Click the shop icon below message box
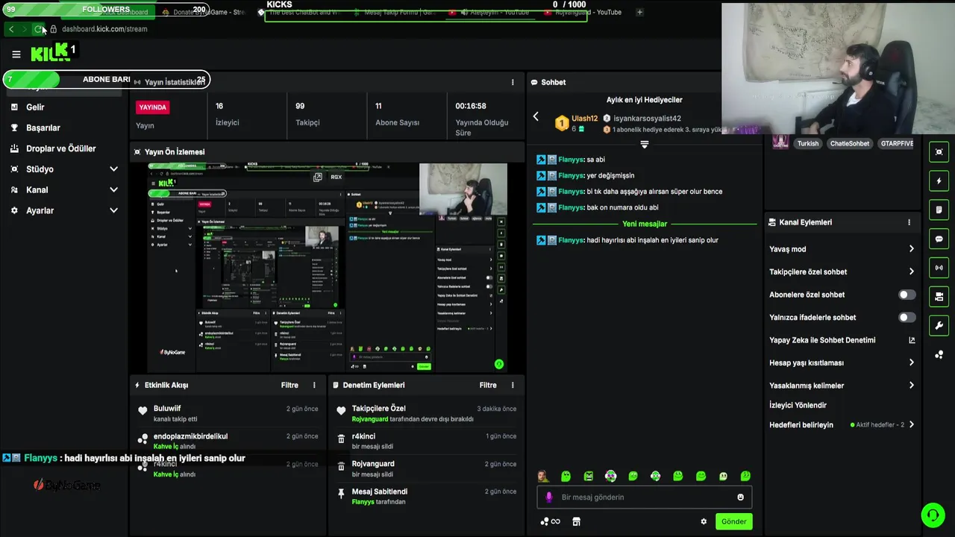Screen dimensions: 955x537 pos(576,521)
